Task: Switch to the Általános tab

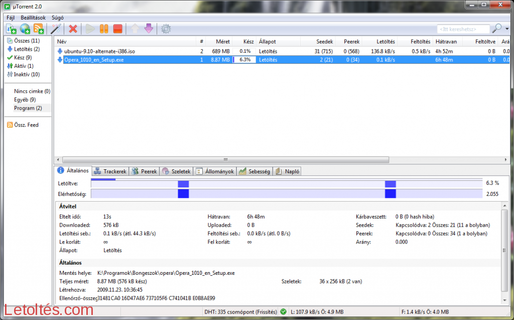Action: 73,171
